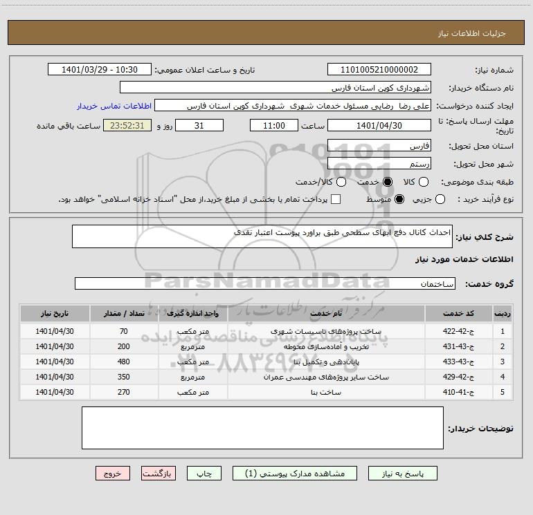Click the خروج exit button
Image resolution: width=533 pixels, height=515 pixels.
tap(113, 474)
